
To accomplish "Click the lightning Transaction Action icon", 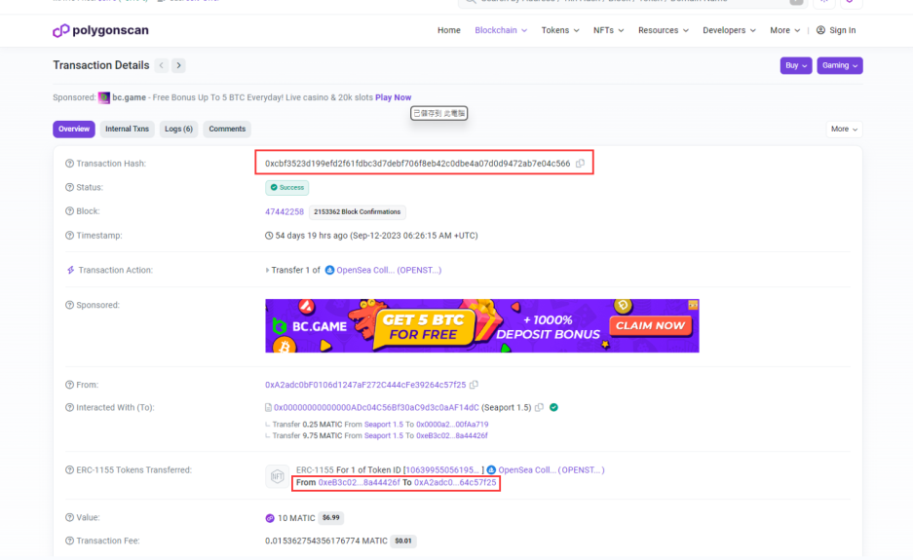I will point(70,270).
